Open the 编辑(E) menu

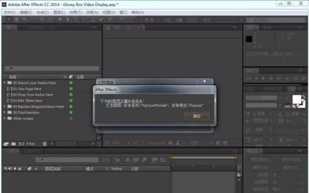pos(26,12)
